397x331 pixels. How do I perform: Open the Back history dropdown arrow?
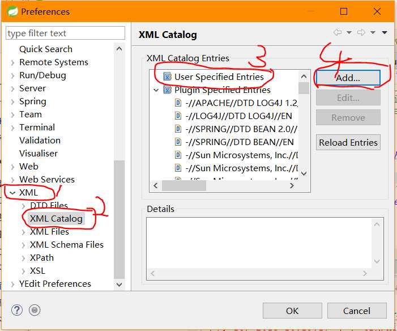(349, 32)
